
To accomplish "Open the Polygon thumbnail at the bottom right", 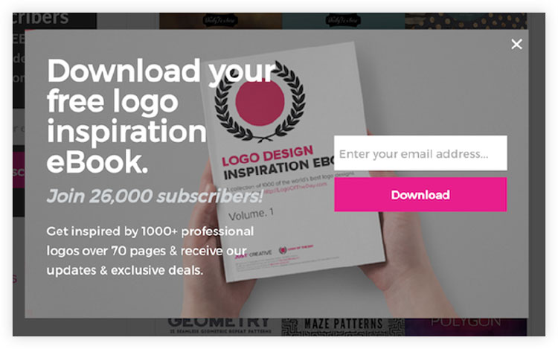I will 466,327.
